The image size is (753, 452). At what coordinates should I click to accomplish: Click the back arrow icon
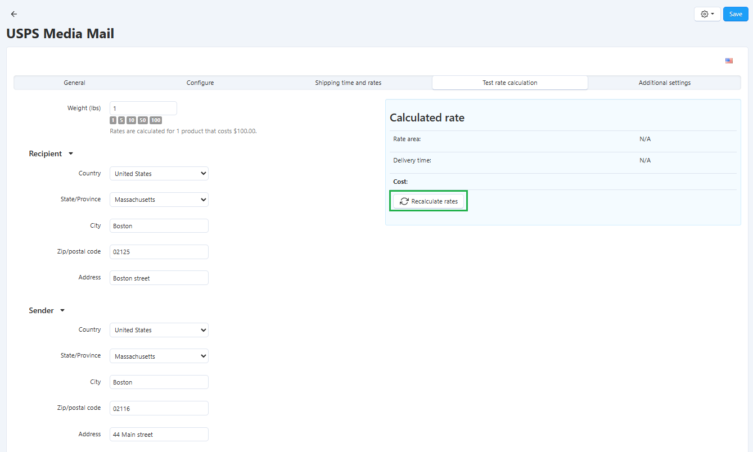(x=14, y=14)
